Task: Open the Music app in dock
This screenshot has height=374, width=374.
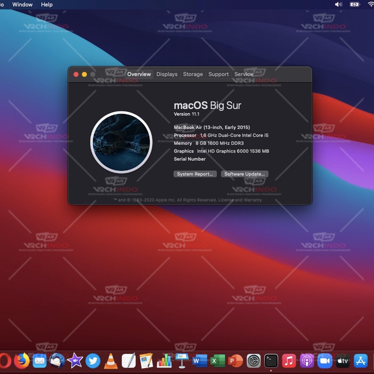Action: click(289, 361)
